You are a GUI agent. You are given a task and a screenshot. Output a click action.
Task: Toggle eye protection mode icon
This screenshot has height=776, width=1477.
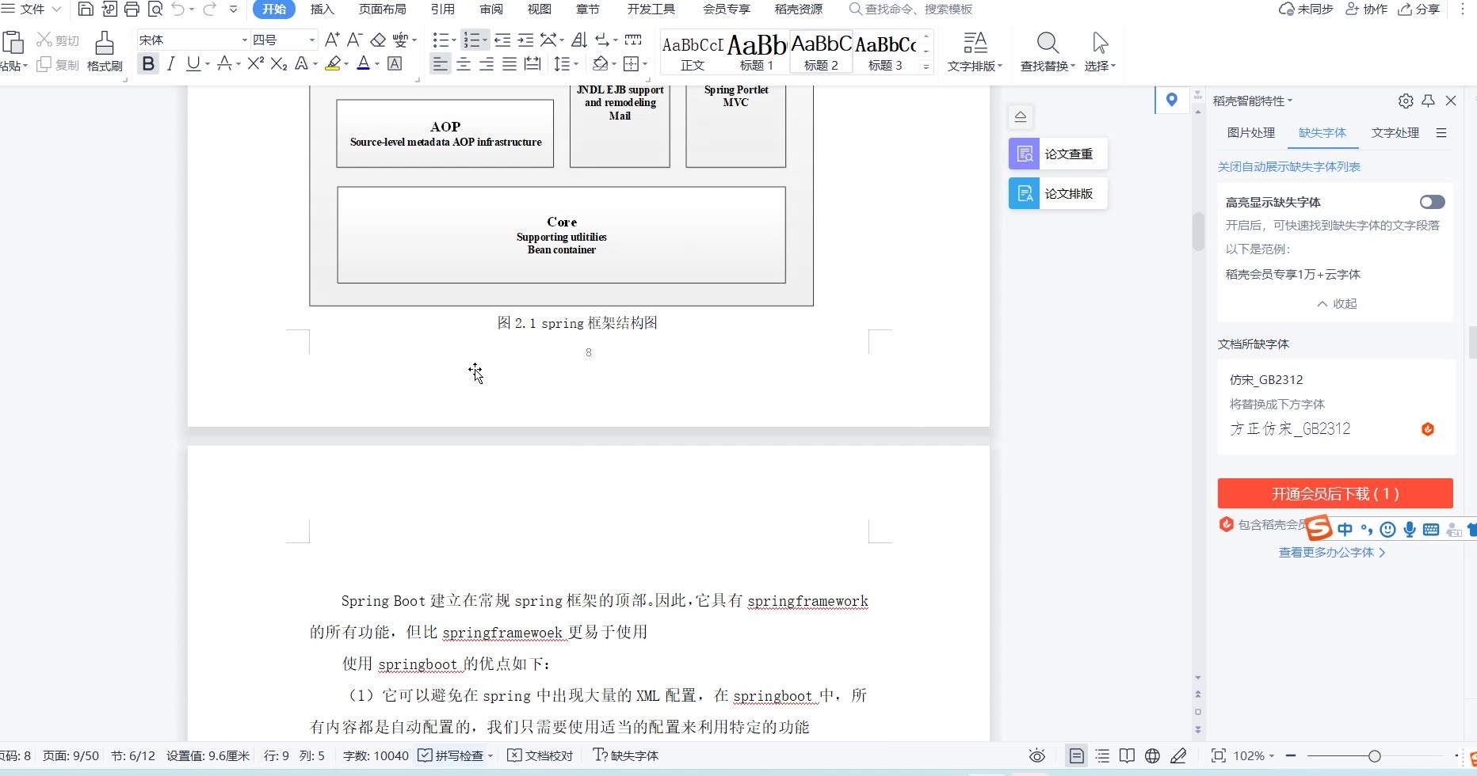[1036, 756]
